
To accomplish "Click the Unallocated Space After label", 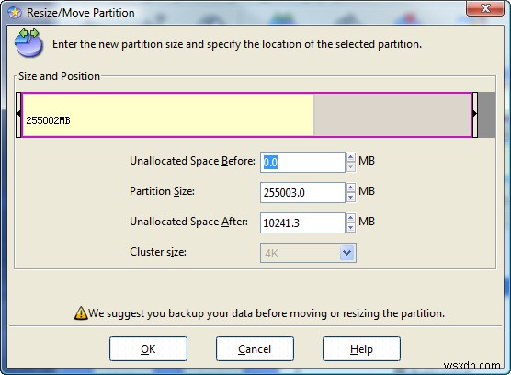I will (x=188, y=222).
